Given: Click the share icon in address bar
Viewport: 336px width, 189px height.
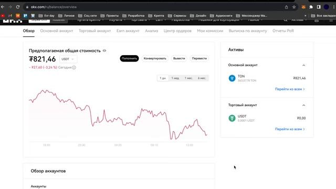Looking at the screenshot, I should pos(286,7).
